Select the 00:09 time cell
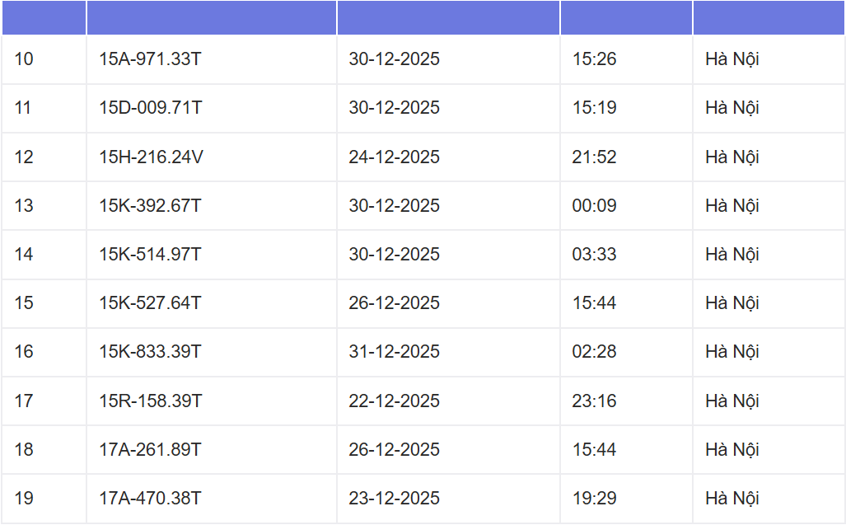 (x=594, y=205)
